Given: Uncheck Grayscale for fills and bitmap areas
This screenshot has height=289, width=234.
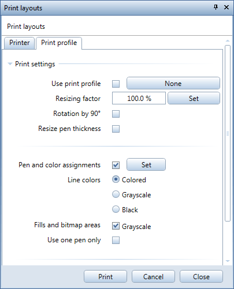Looking at the screenshot, I should [116, 226].
